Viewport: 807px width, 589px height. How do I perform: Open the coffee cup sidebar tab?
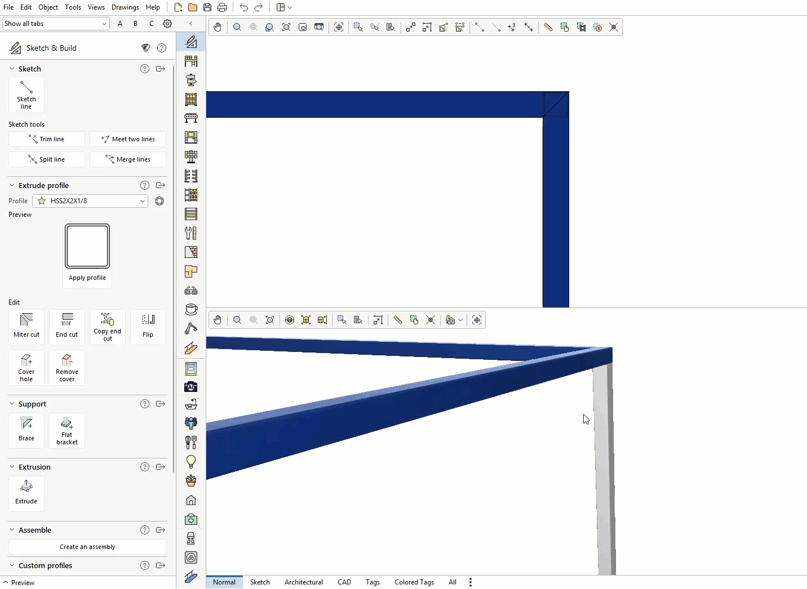[x=191, y=310]
